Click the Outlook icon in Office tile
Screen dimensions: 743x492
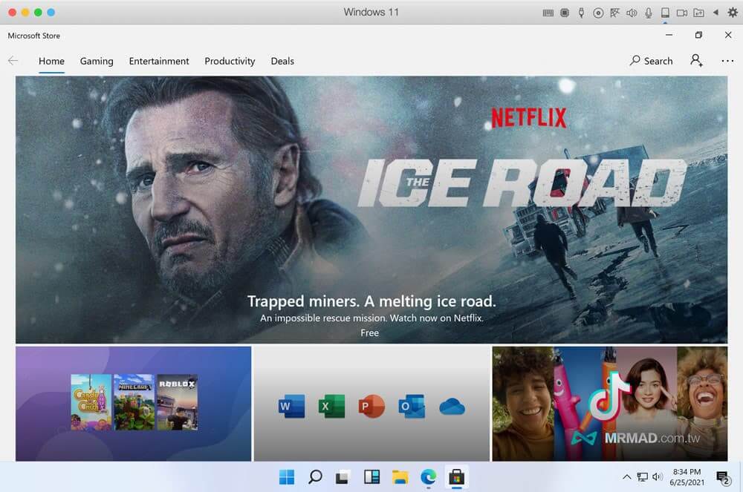tap(412, 406)
